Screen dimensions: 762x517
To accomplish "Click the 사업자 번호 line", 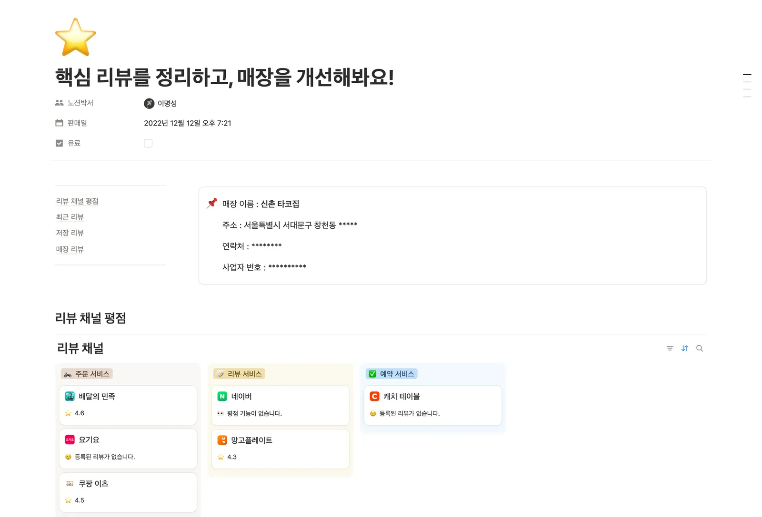I will click(x=264, y=267).
